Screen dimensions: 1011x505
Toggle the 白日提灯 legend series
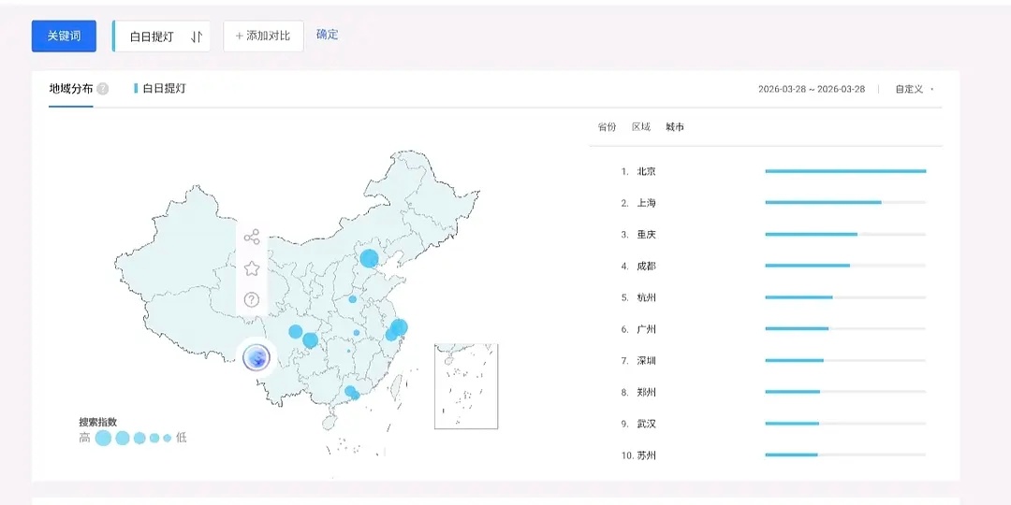coord(160,89)
